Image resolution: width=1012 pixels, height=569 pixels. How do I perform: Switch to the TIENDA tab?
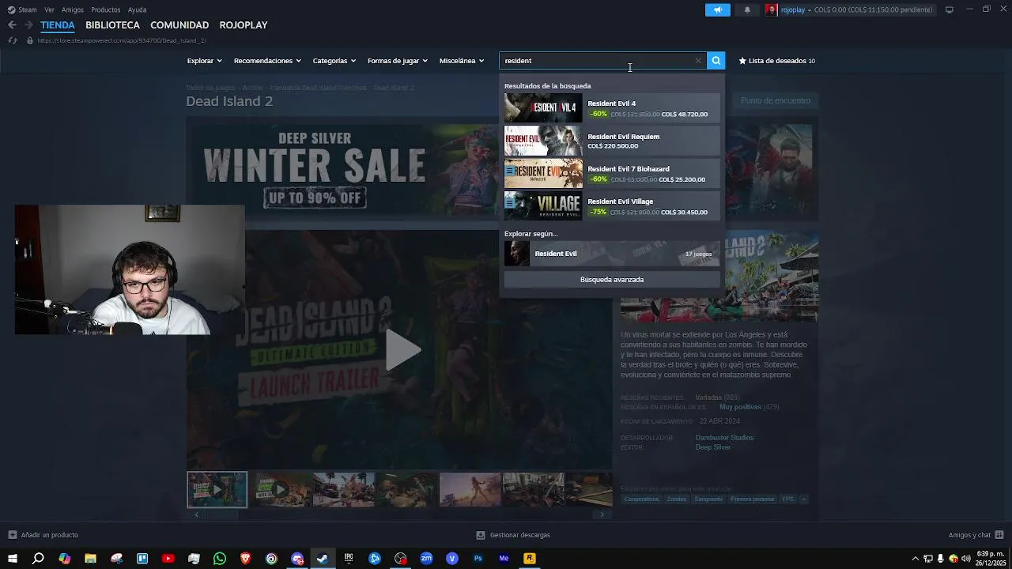pos(58,25)
